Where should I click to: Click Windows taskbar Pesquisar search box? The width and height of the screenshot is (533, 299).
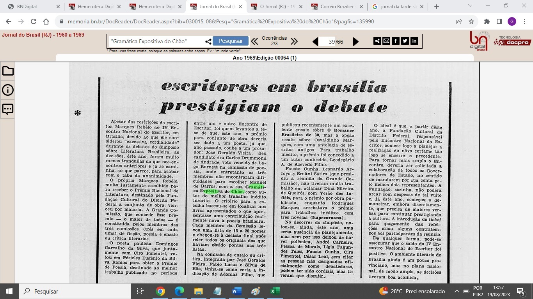pos(75,291)
